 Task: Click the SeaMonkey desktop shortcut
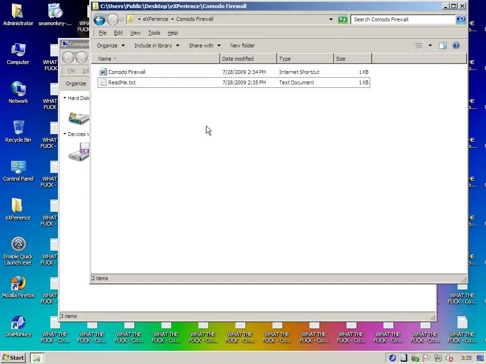[18, 326]
